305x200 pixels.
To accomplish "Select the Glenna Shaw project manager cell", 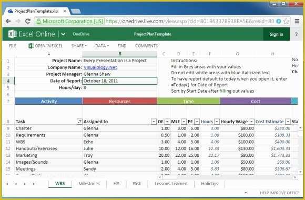I will coord(120,74).
